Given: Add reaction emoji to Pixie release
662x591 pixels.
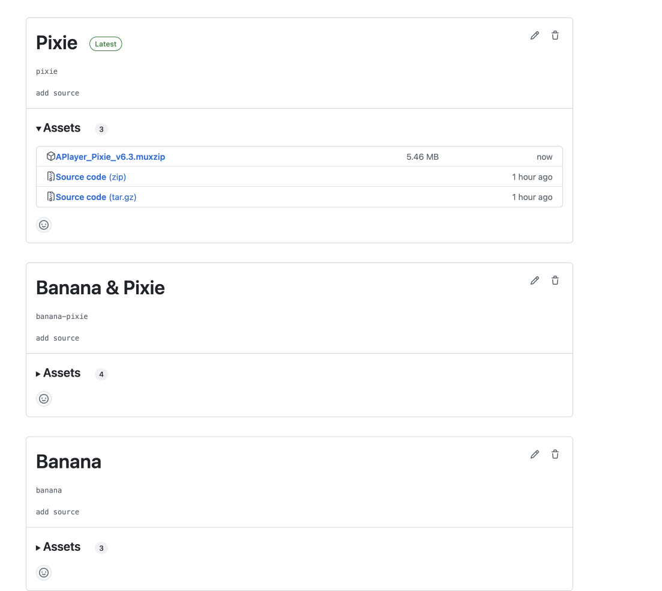Looking at the screenshot, I should (44, 225).
